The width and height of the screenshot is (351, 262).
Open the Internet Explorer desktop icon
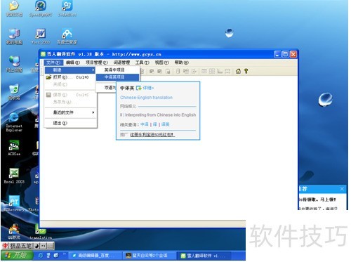pyautogui.click(x=14, y=122)
